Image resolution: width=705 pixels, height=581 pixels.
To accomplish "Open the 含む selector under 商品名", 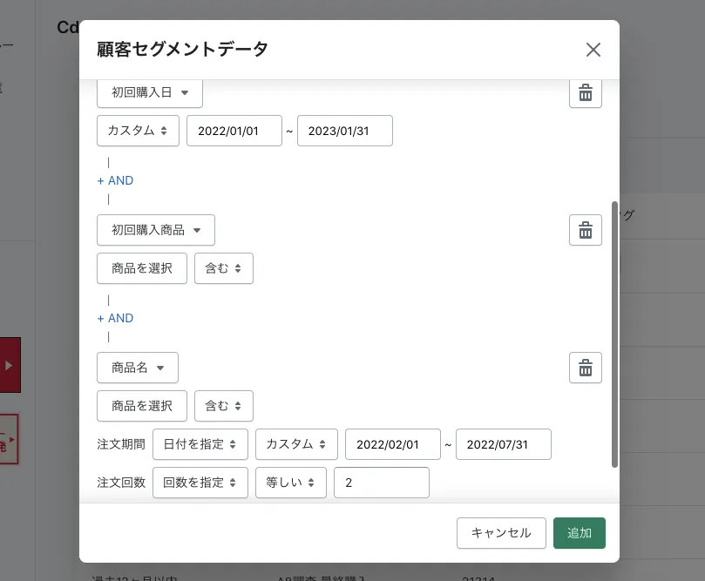I will (x=224, y=406).
